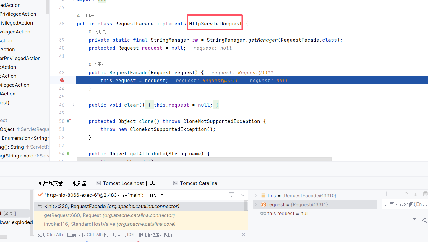Click CloneNotSupportedException in the throws clause

222,121
